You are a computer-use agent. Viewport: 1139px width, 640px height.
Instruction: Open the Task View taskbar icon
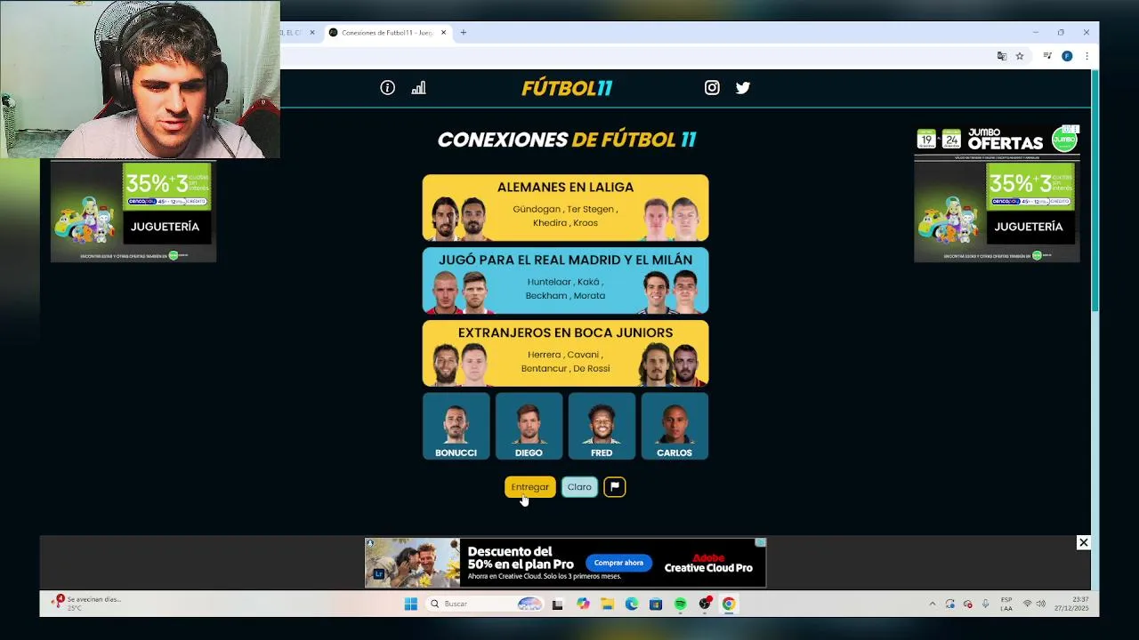coord(558,604)
